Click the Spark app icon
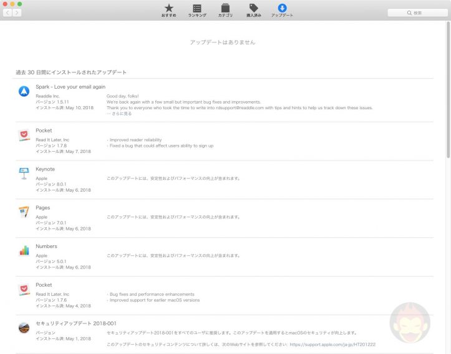The height and width of the screenshot is (354, 451). pyautogui.click(x=24, y=91)
